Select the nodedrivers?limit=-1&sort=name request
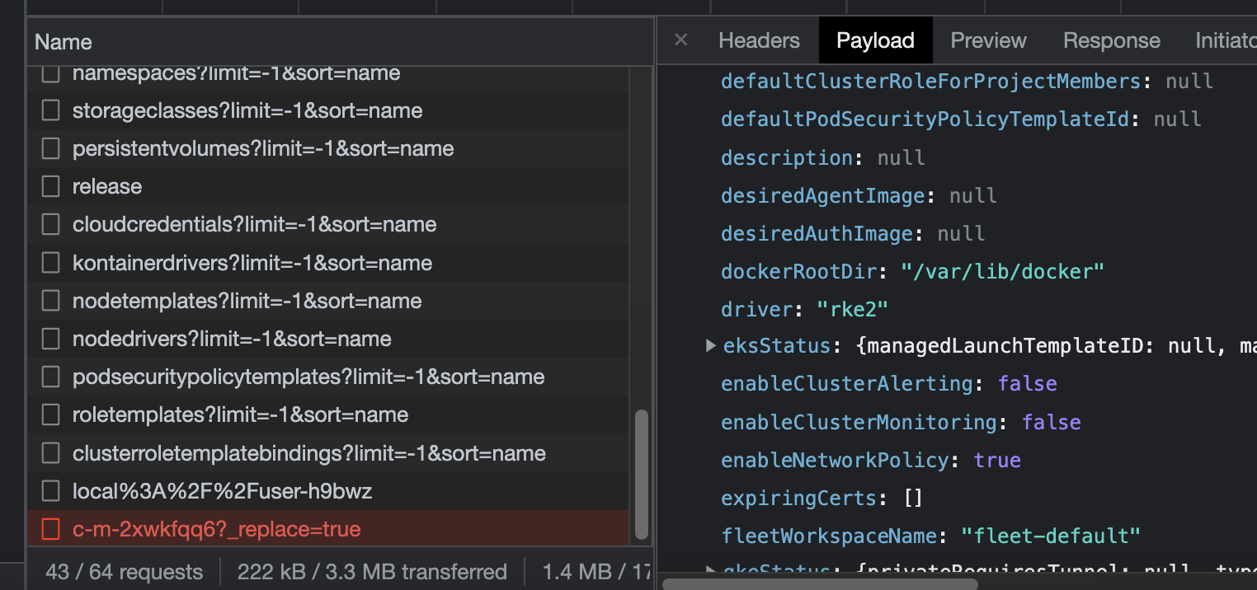The image size is (1257, 590). click(328, 339)
